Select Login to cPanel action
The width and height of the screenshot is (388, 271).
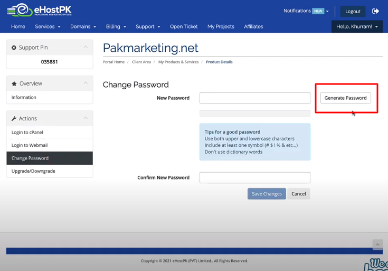point(50,132)
